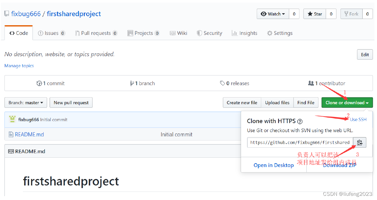Click Edit for the repository description
The image size is (377, 200).
click(365, 55)
